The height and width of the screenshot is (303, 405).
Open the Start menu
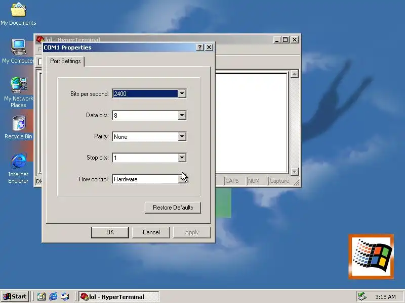coord(15,296)
